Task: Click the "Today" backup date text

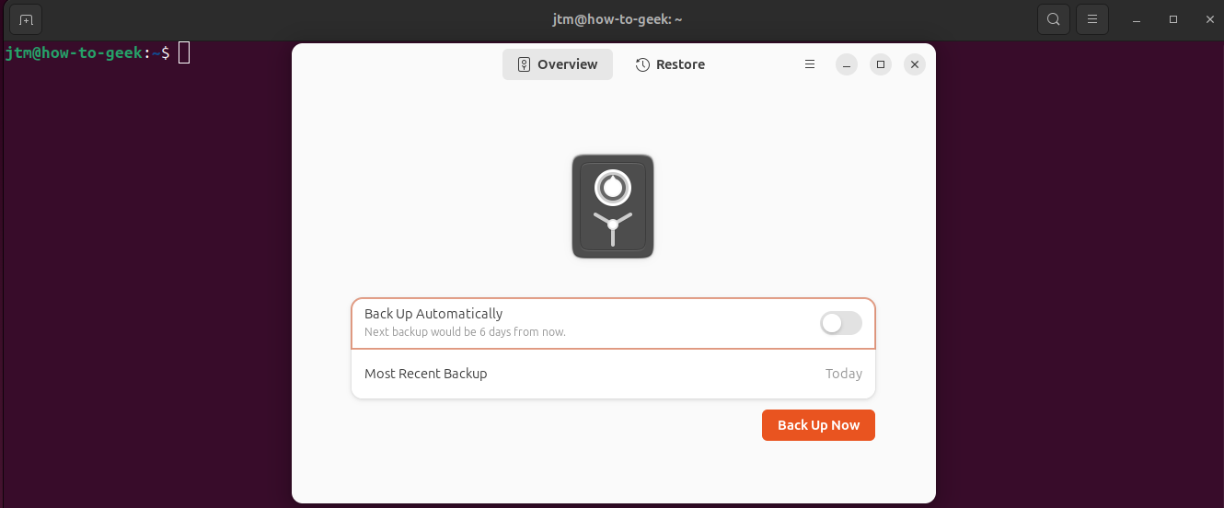Action: pos(844,374)
